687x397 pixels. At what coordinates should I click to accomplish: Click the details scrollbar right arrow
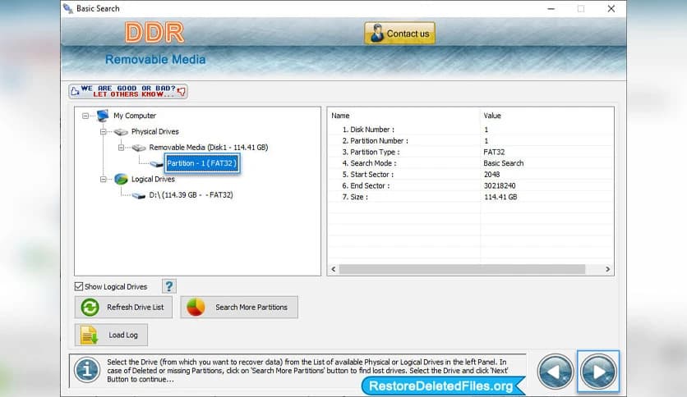[x=607, y=269]
